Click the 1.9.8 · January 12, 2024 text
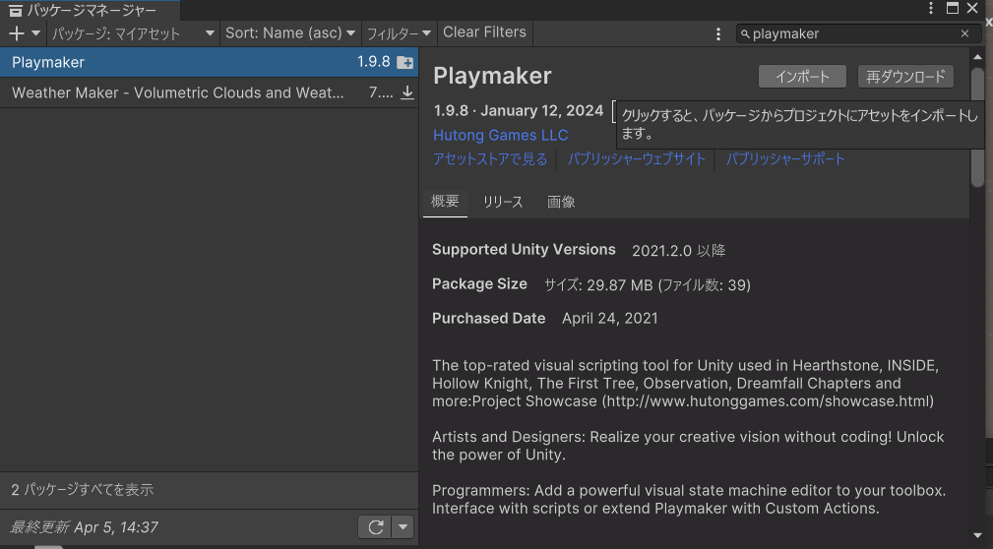Image resolution: width=993 pixels, height=549 pixels. pos(518,111)
